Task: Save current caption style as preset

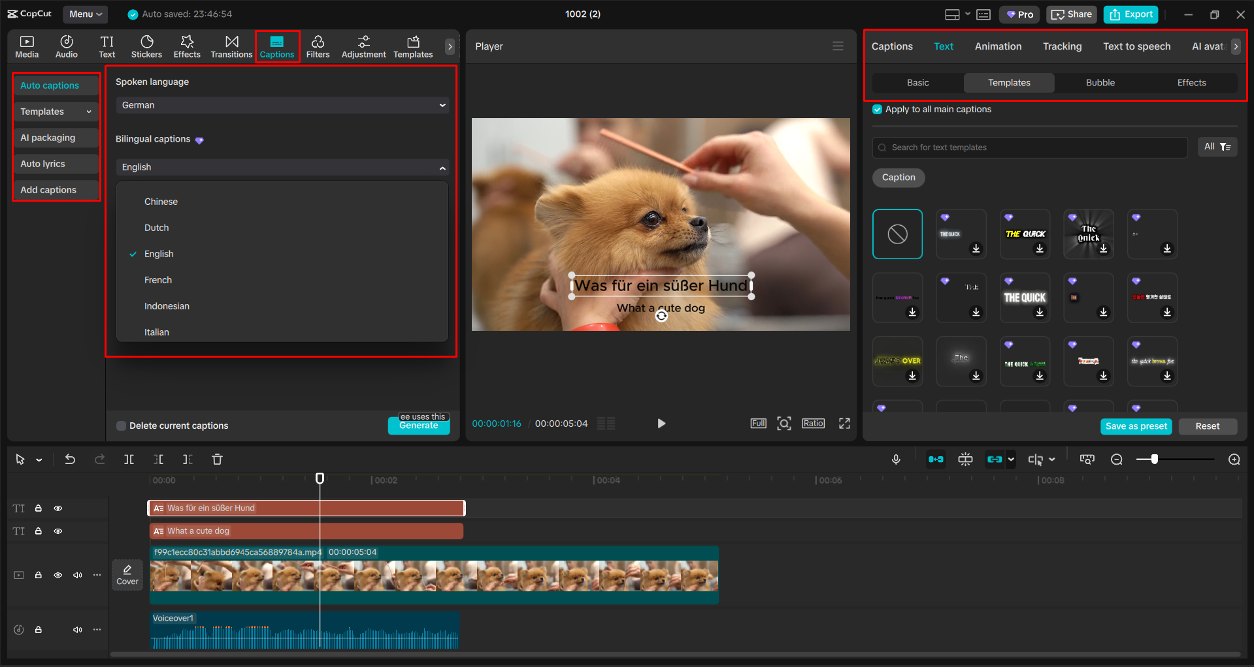Action: pos(1136,426)
